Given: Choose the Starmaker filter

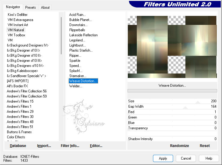Looking at the screenshot, I should 78,76.
